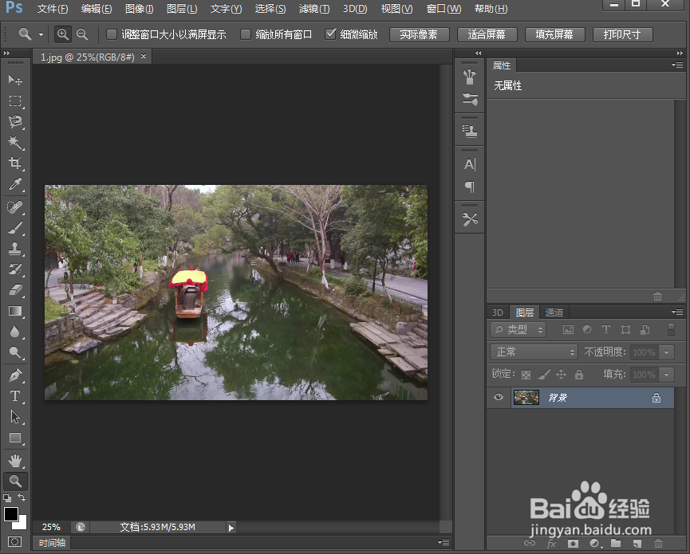This screenshot has height=554, width=690.
Task: Open the 正常 blend mode dropdown
Action: (x=534, y=352)
